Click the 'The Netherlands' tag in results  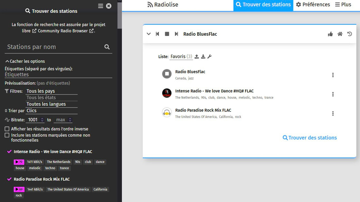tap(58, 162)
